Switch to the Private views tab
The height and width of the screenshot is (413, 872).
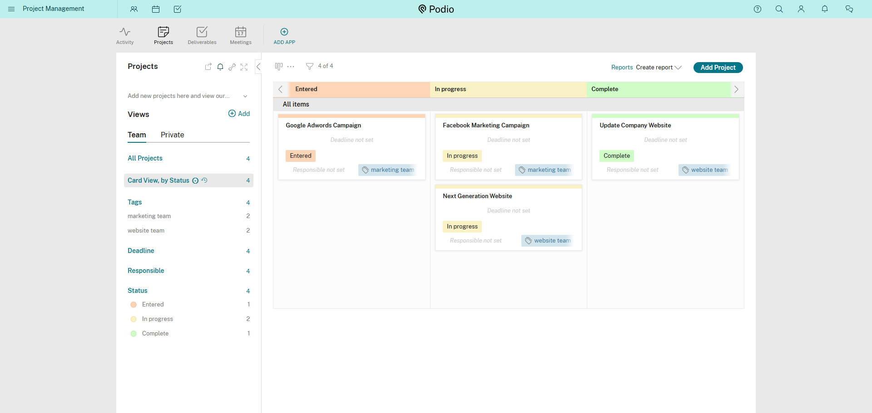click(172, 135)
